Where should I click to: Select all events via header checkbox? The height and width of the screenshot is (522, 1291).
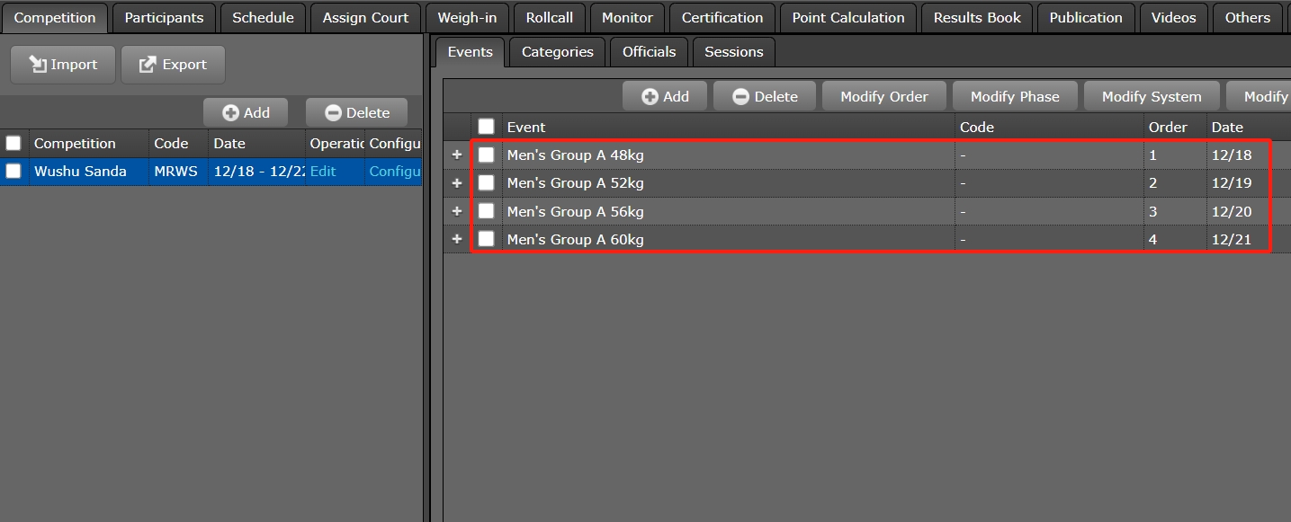pyautogui.click(x=487, y=127)
